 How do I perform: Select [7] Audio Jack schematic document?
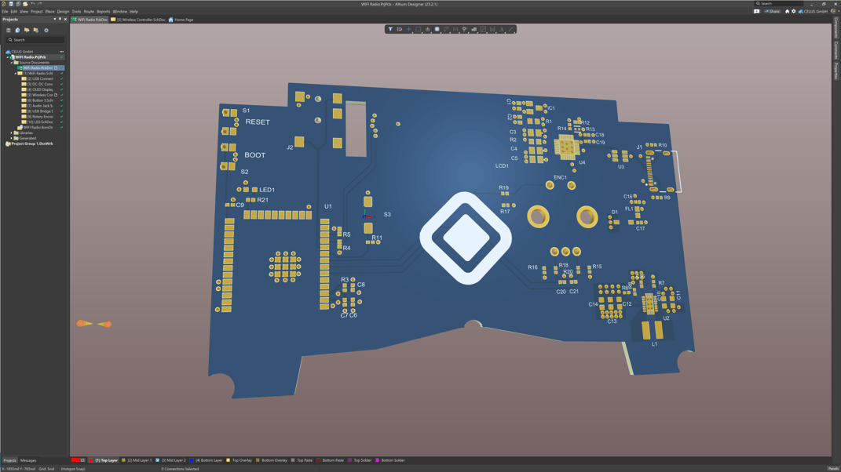pos(40,106)
